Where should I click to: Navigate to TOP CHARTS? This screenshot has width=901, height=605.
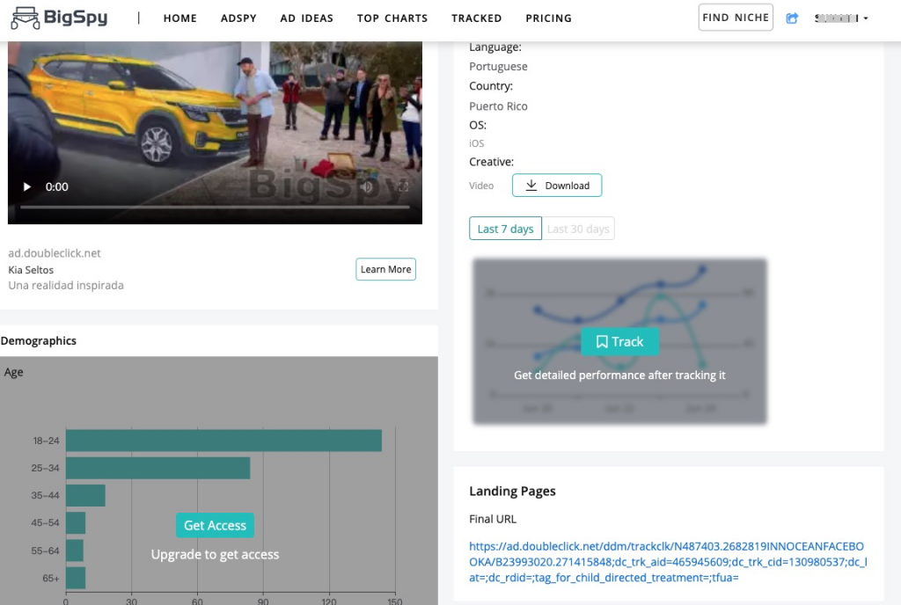392,18
